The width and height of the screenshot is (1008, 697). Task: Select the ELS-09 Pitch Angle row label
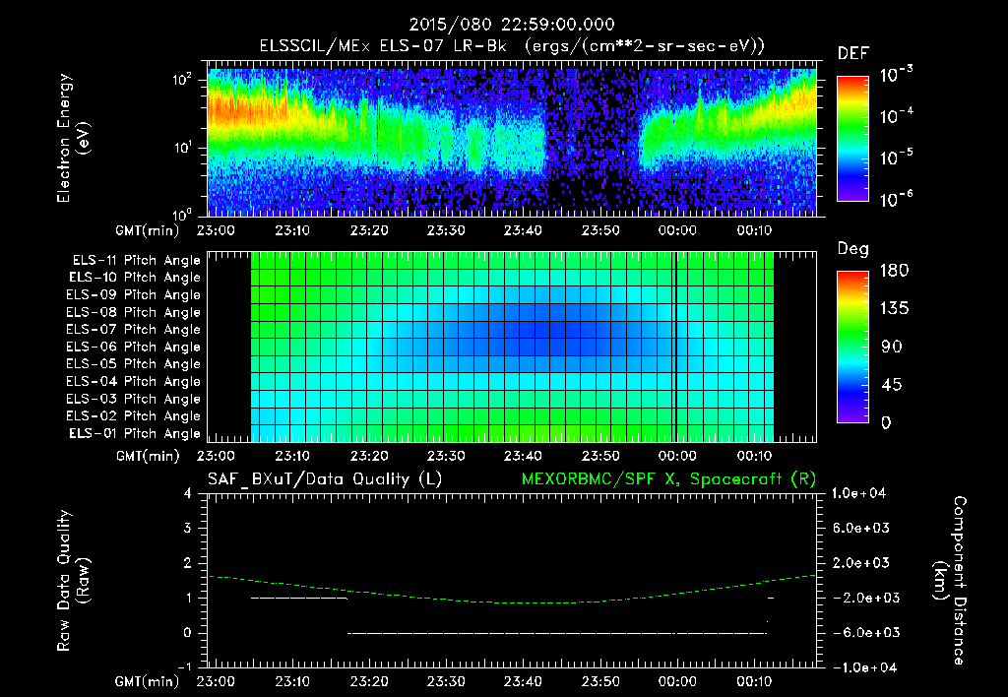[x=134, y=295]
